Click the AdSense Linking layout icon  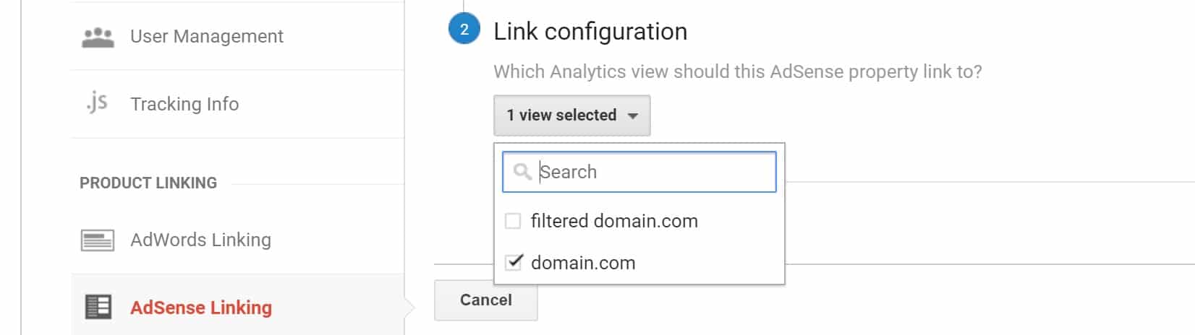[98, 307]
